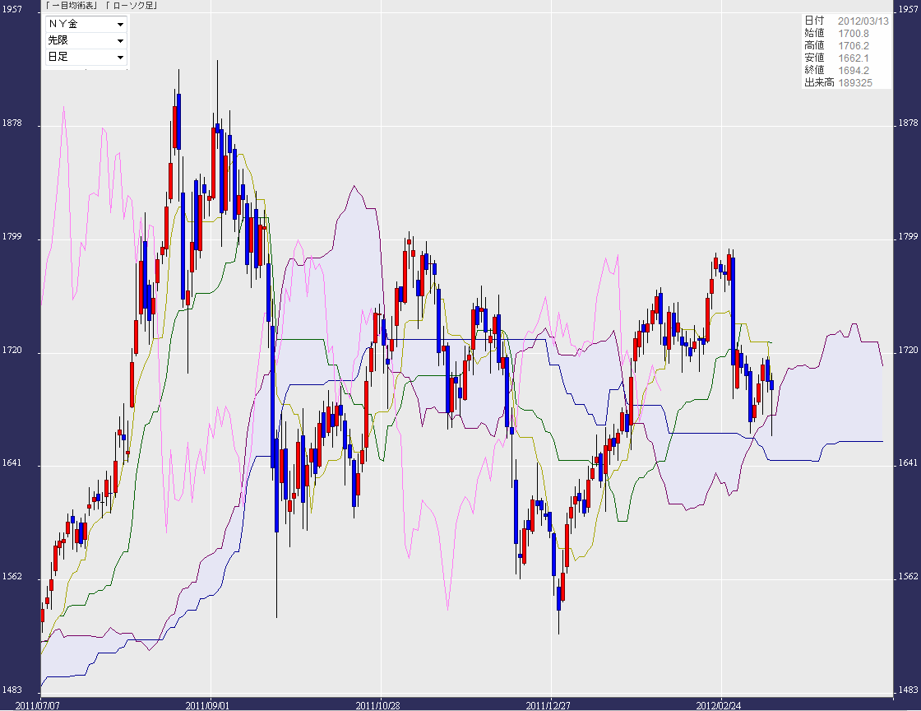Image resolution: width=921 pixels, height=711 pixels.
Task: Open the NY金 commodity dropdown
Action: point(86,24)
